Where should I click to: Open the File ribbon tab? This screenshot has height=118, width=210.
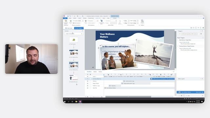[x=65, y=18]
